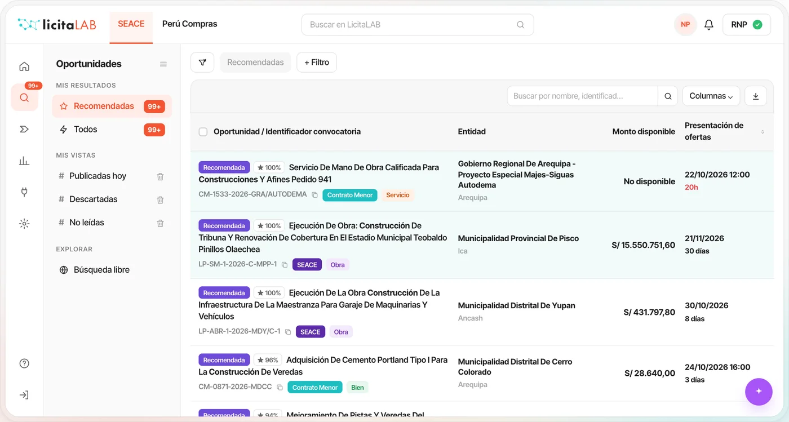789x422 pixels.
Task: Click the arrow-shaped sidebar icon
Action: tap(24, 129)
